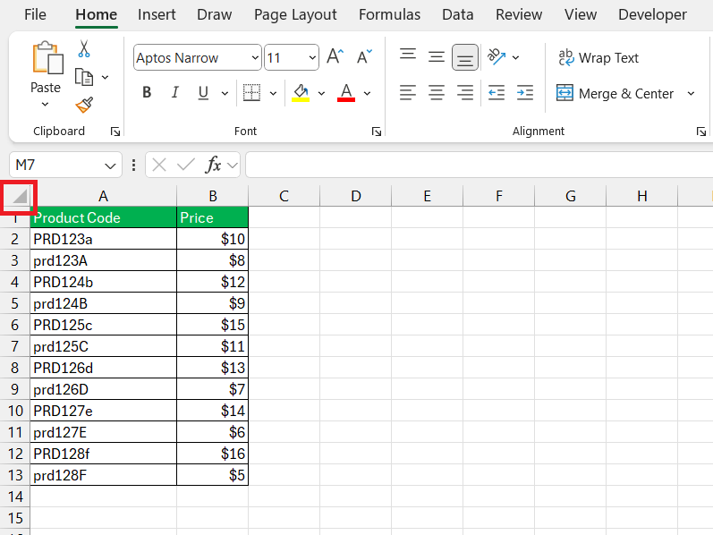This screenshot has height=535, width=713.
Task: Click the Select All corner triangle
Action: [x=19, y=197]
